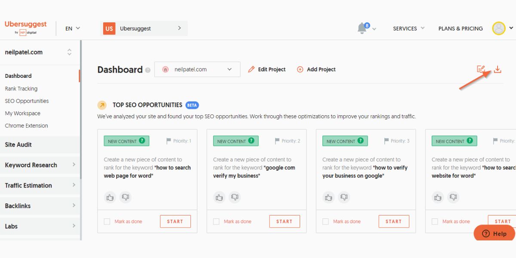Check Mark as done on Priority 2 card
Viewport: 516px width, 258px height.
click(x=216, y=221)
